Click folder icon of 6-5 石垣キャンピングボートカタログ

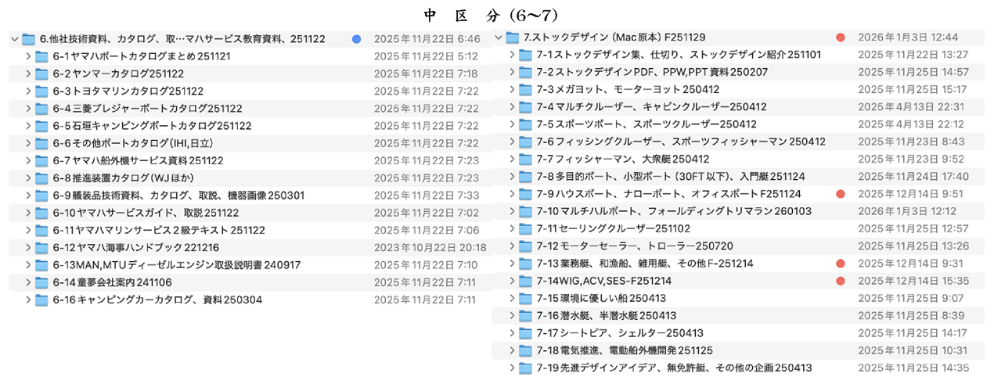[x=41, y=126]
